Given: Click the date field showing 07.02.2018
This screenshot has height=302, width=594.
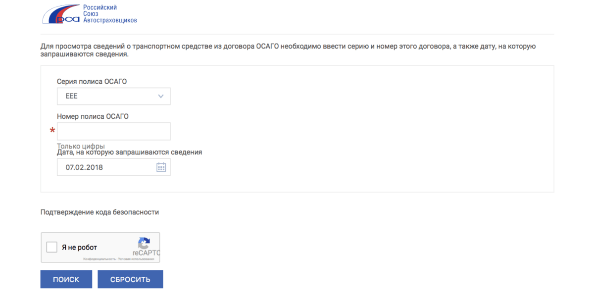Looking at the screenshot, I should click(114, 167).
